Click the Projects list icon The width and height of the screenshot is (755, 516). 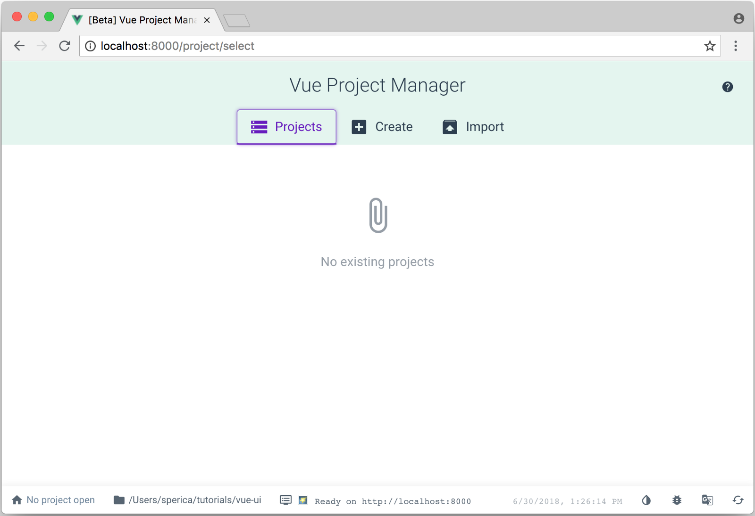pyautogui.click(x=259, y=127)
